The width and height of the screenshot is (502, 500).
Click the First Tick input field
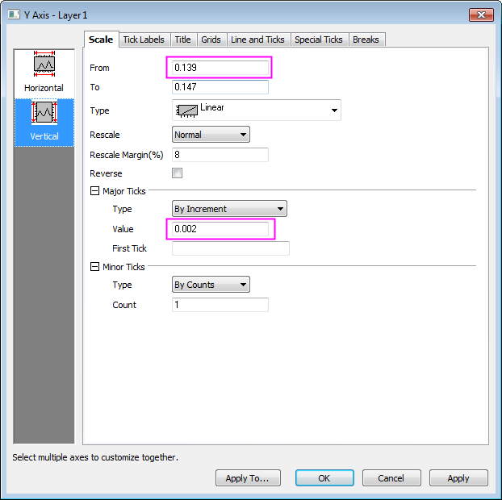coord(230,248)
